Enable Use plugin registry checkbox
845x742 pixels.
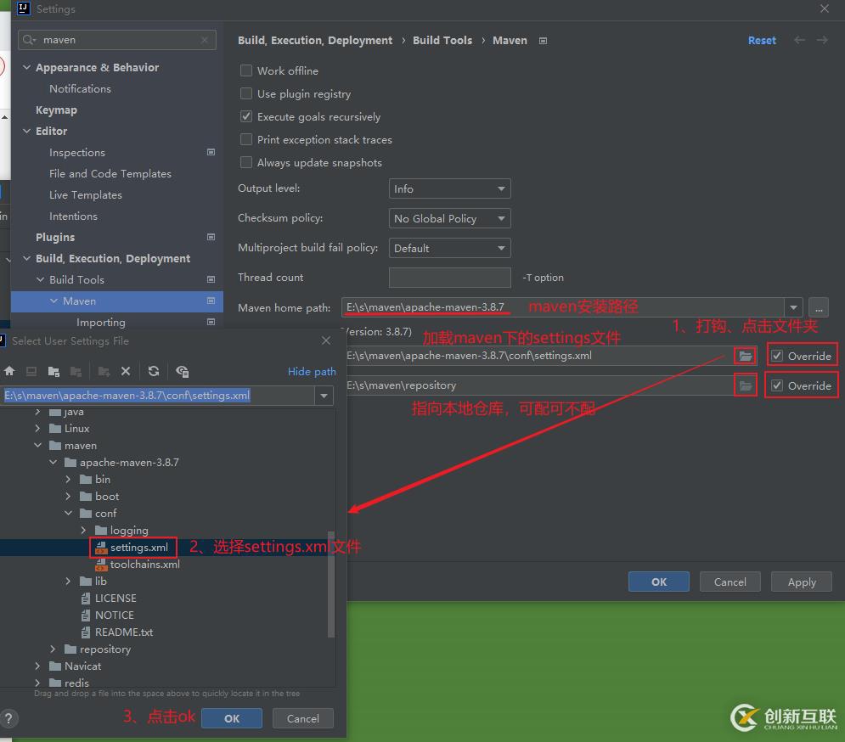tap(246, 93)
